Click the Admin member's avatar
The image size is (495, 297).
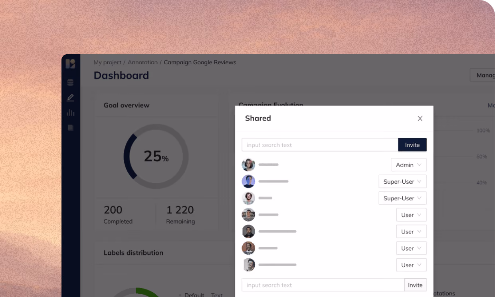point(248,165)
